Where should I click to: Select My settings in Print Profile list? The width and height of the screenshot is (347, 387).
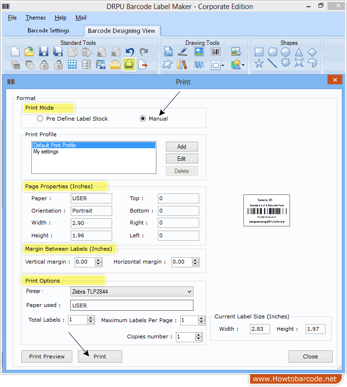pos(46,152)
